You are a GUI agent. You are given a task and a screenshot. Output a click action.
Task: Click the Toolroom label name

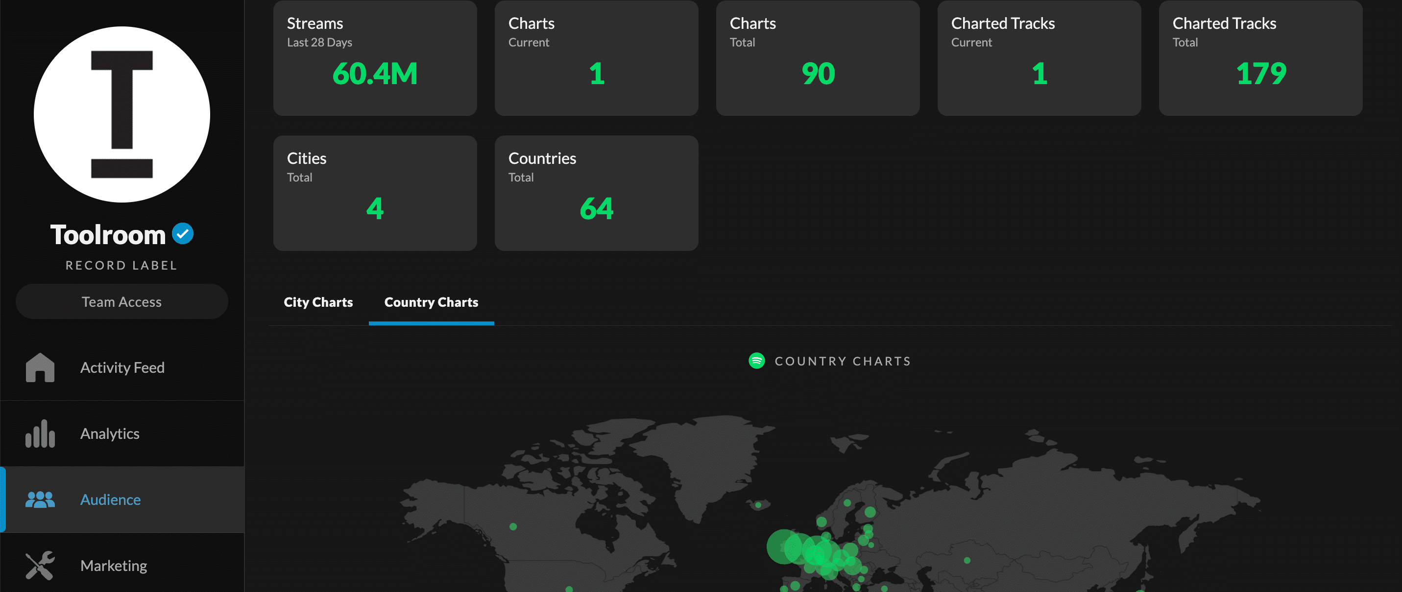[x=108, y=234]
